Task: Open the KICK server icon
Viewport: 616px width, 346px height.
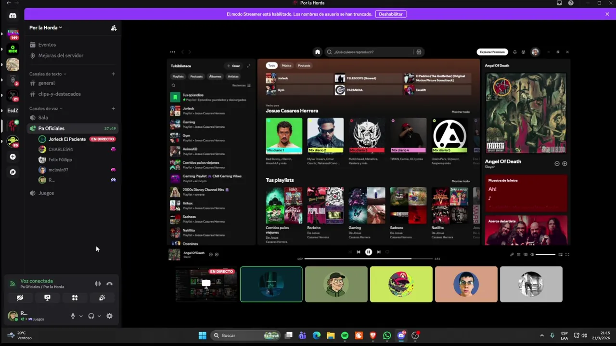Action: pos(13,49)
